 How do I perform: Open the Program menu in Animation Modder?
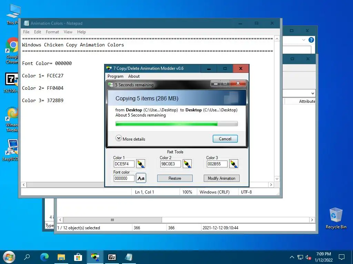click(115, 76)
